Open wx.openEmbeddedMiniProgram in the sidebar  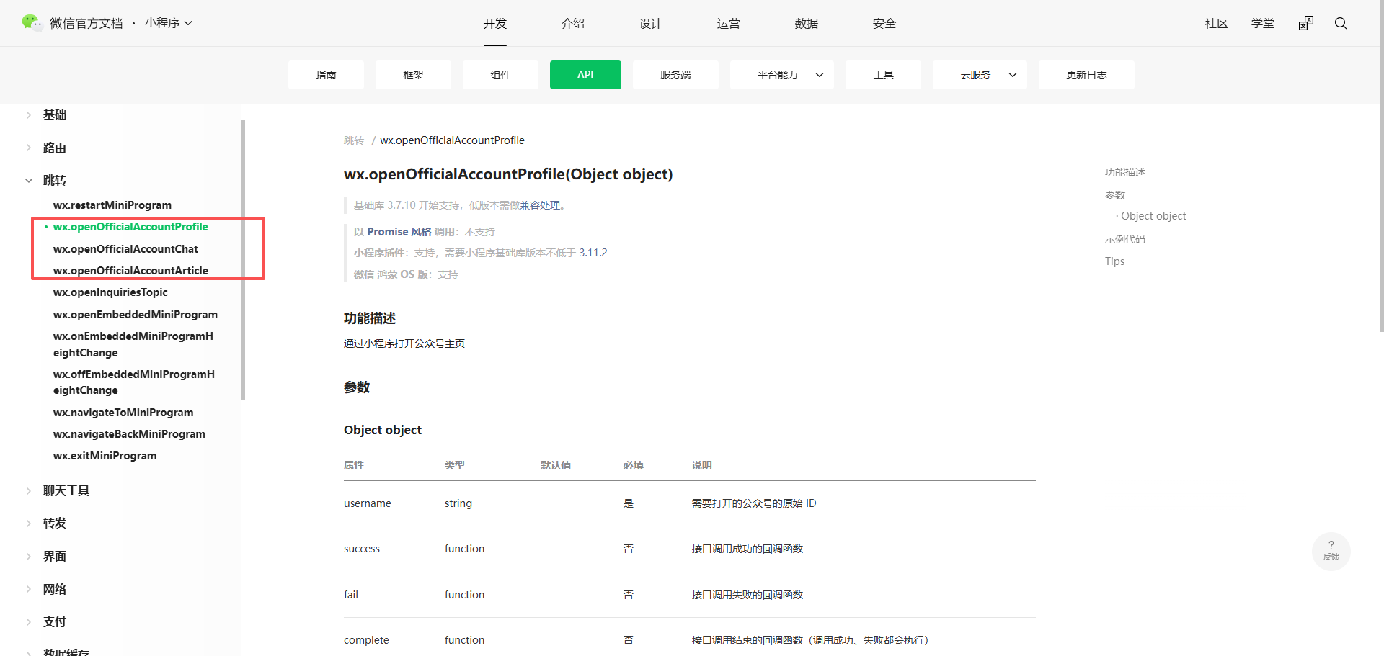pyautogui.click(x=136, y=315)
